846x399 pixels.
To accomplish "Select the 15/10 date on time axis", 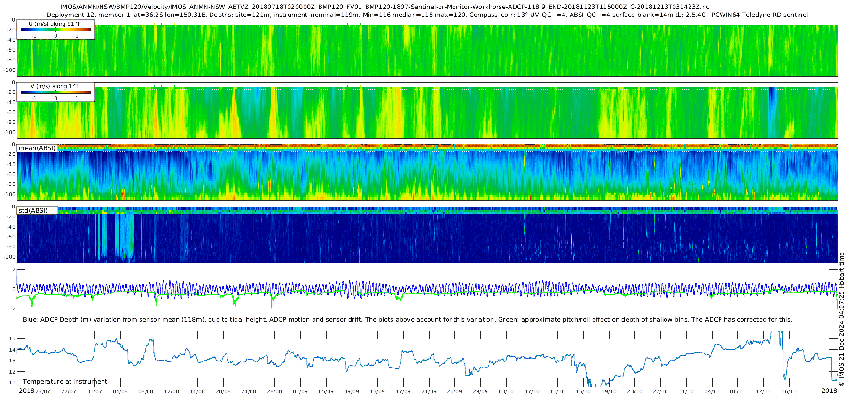I will click(x=583, y=391).
